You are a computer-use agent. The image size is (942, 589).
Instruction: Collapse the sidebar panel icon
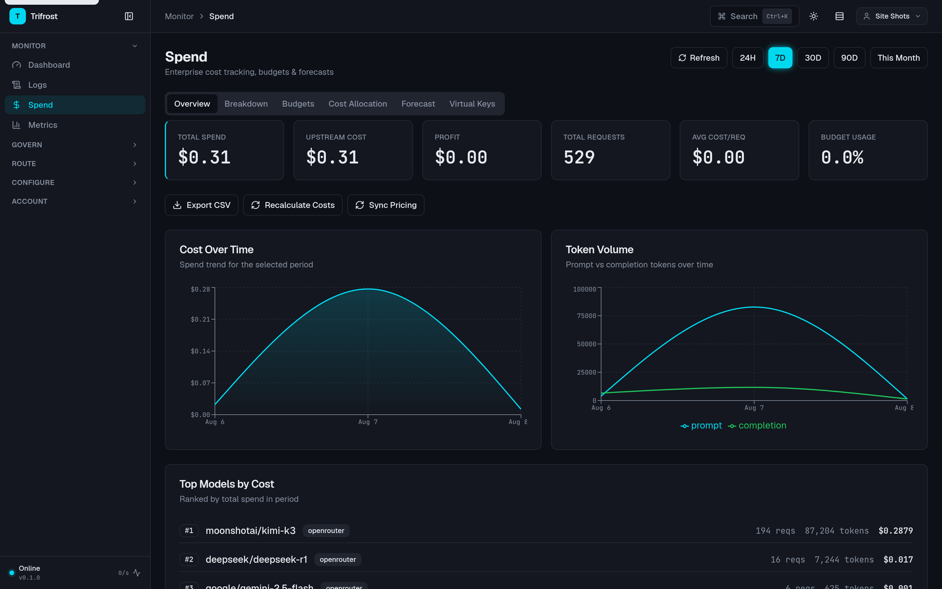coord(129,16)
